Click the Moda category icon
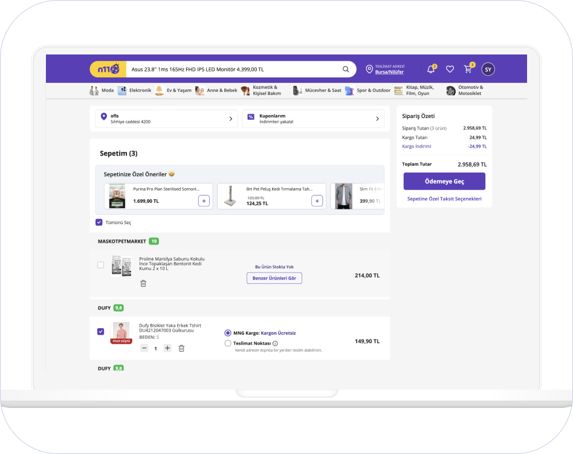Screen dimensions: 573x454 click(x=94, y=90)
